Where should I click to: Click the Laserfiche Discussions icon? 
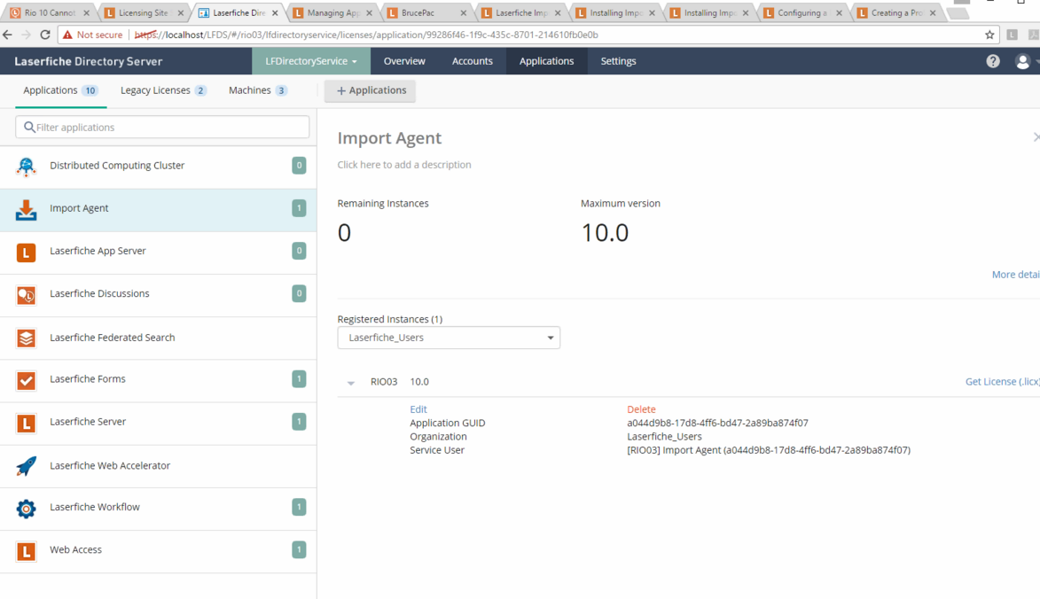26,295
